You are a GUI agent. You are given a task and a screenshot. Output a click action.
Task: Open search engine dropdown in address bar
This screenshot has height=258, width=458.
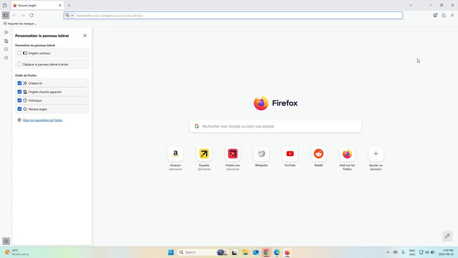[x=69, y=15]
